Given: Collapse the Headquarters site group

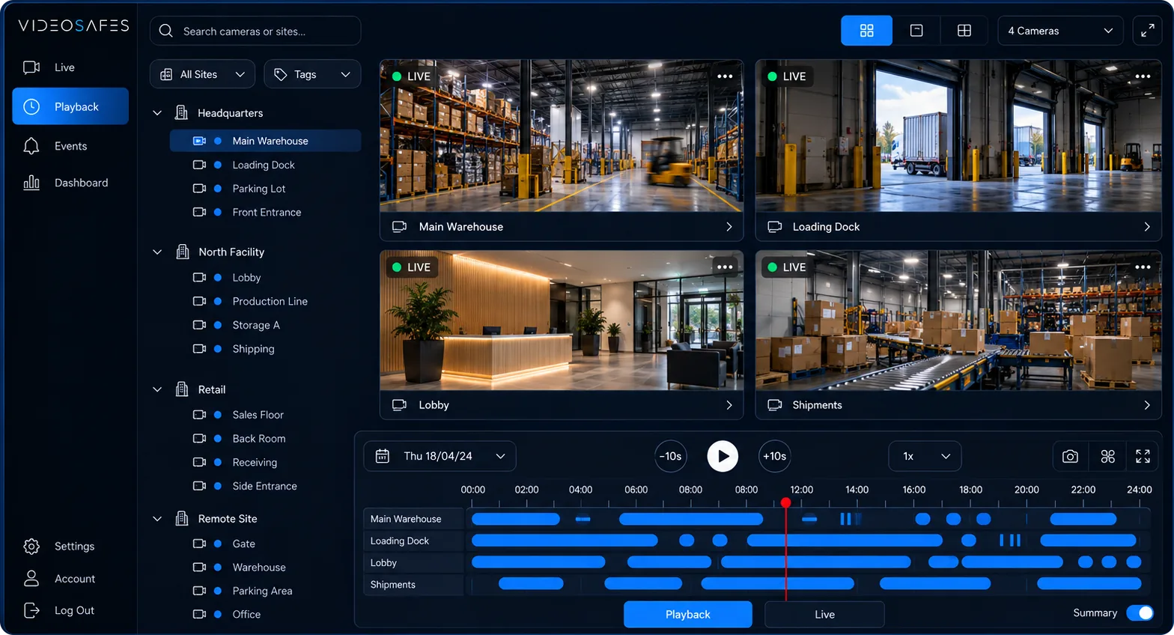Looking at the screenshot, I should (x=157, y=113).
